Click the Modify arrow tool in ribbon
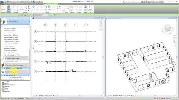Image resolution: width=179 pixels, height=100 pixels. (x=3, y=8)
